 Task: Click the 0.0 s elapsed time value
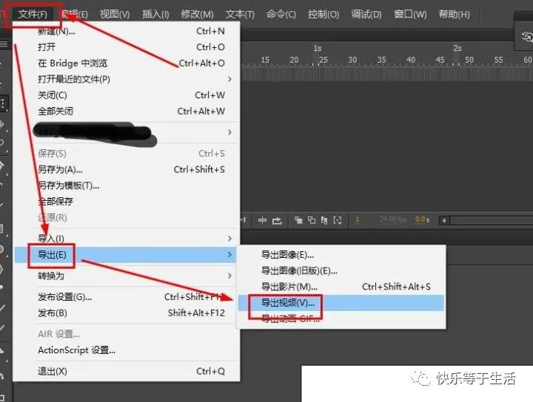[422, 219]
